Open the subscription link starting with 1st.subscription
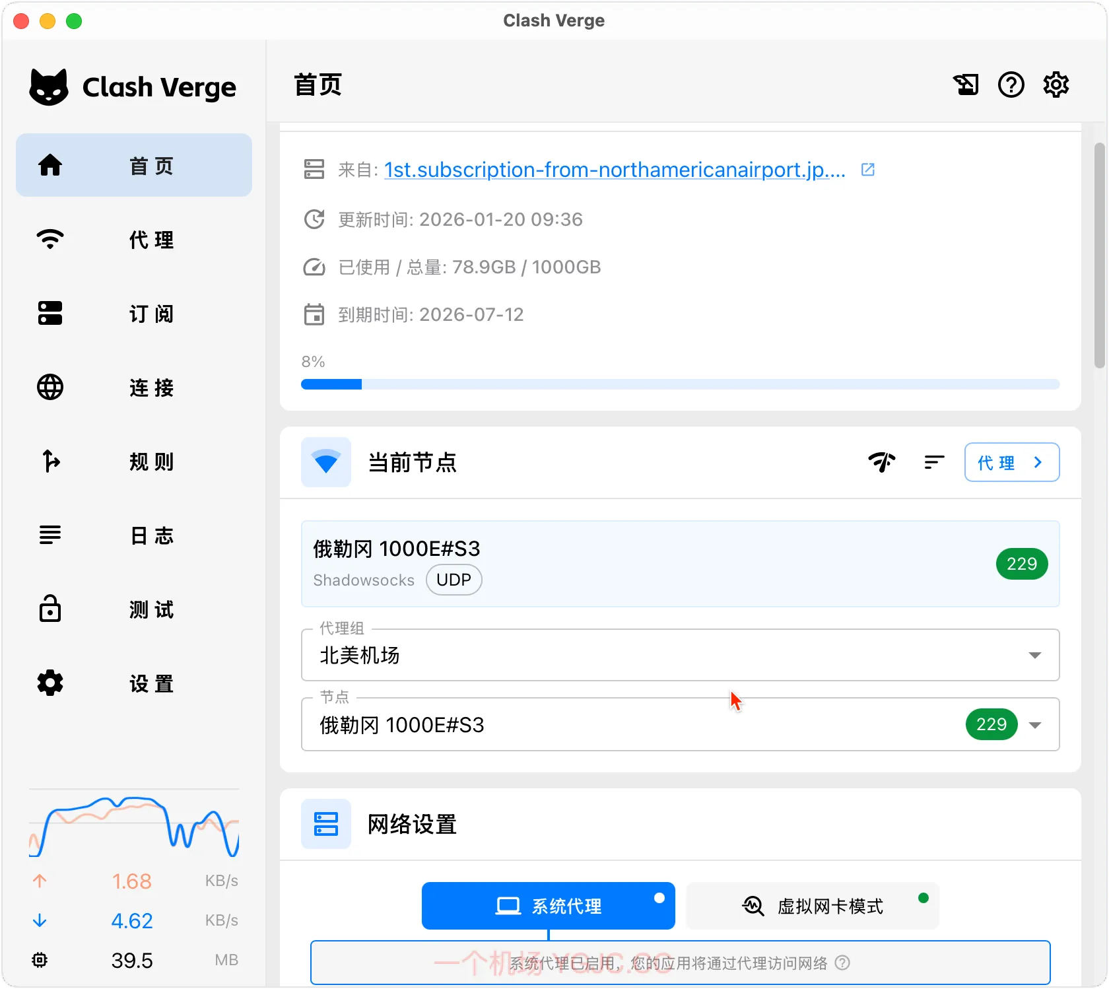1109x989 pixels. 614,170
